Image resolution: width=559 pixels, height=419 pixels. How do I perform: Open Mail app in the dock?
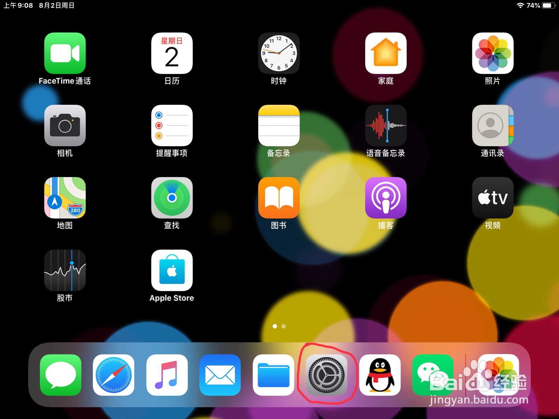pos(220,375)
